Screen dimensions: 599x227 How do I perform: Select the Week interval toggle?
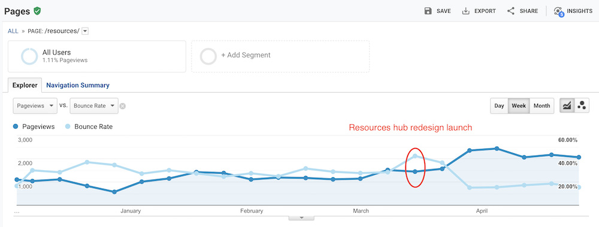click(x=519, y=106)
